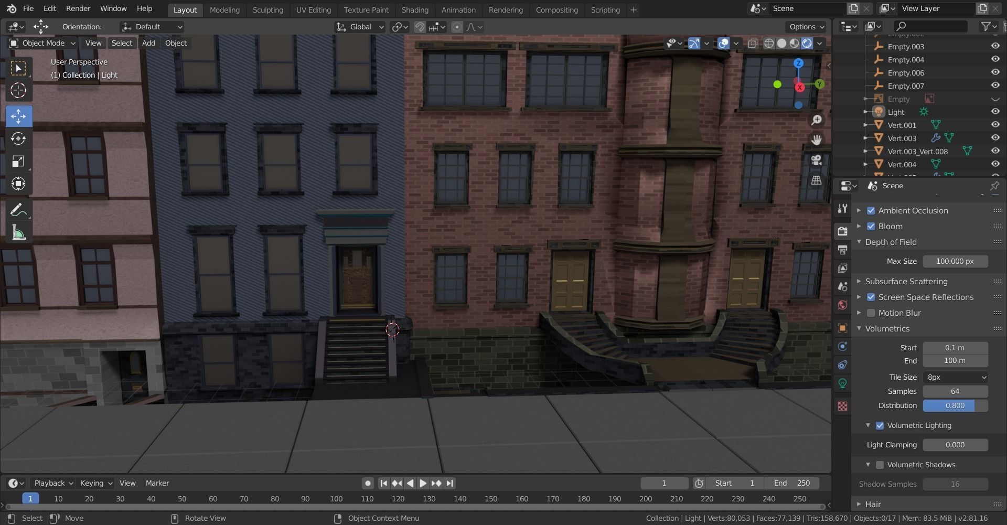Switch to the Modeling workspace tab

pyautogui.click(x=224, y=9)
